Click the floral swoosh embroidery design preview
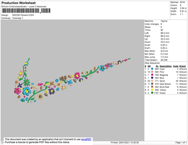 click(x=72, y=80)
